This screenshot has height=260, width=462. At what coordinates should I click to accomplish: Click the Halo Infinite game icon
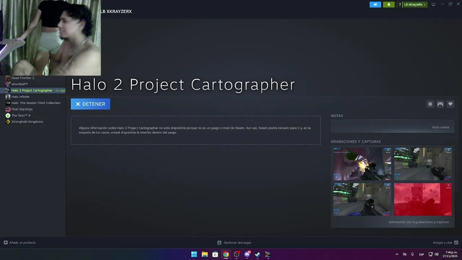[8, 97]
